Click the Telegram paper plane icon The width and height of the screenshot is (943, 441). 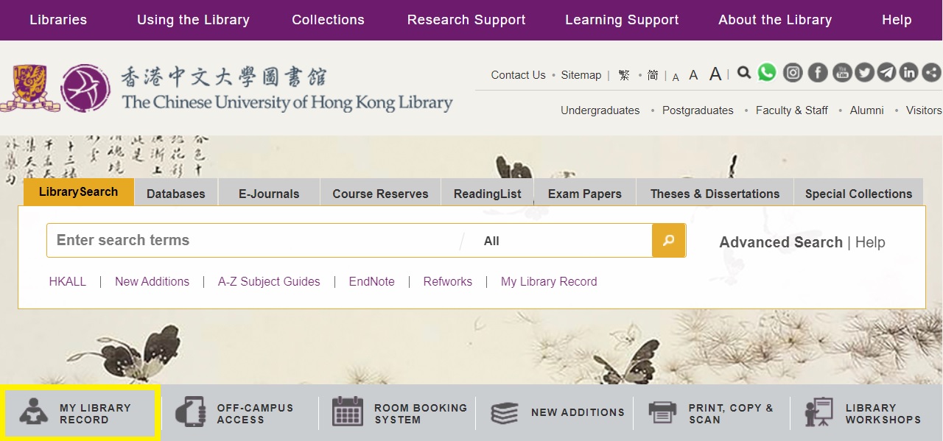[886, 72]
